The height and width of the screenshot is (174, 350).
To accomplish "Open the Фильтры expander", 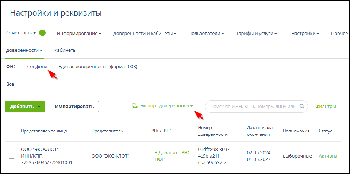I will 327,107.
